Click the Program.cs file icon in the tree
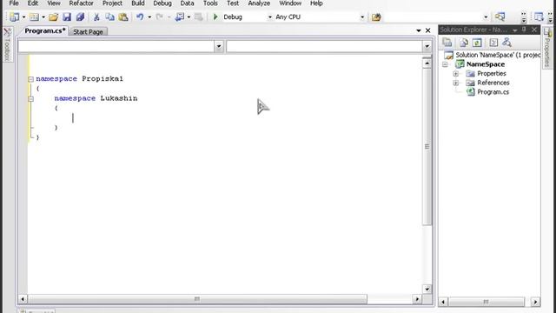Image resolution: width=556 pixels, height=313 pixels. pyautogui.click(x=471, y=92)
